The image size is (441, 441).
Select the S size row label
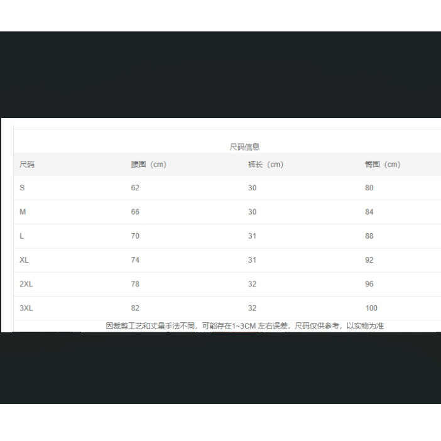(x=22, y=188)
